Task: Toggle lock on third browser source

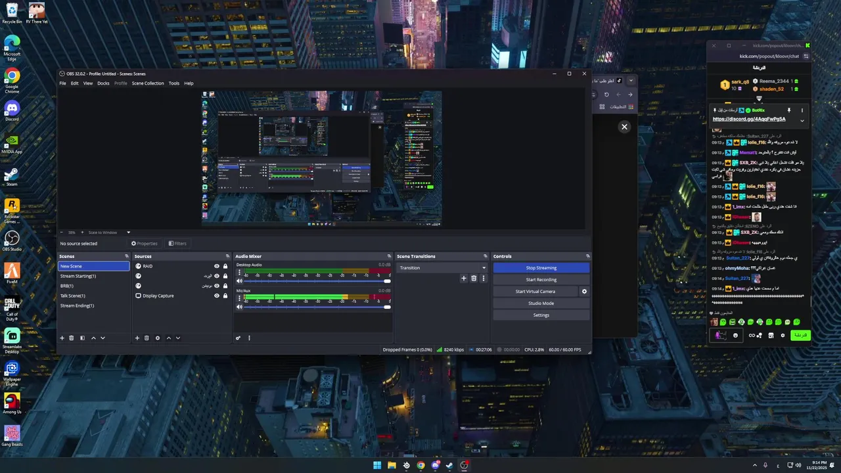Action: [x=225, y=286]
